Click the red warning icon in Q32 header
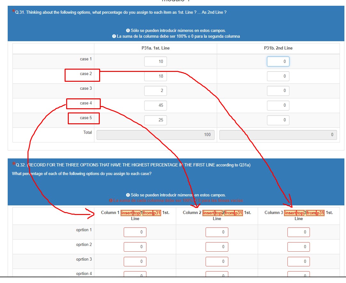The width and height of the screenshot is (346, 283). pos(111,201)
